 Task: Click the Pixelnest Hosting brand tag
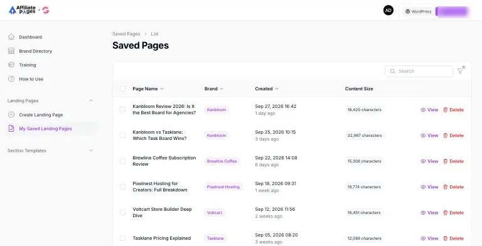pyautogui.click(x=223, y=186)
